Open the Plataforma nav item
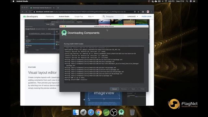This screenshot has width=208, height=117. coord(50,17)
